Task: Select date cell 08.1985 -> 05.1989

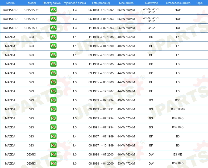Action: tap(101, 82)
